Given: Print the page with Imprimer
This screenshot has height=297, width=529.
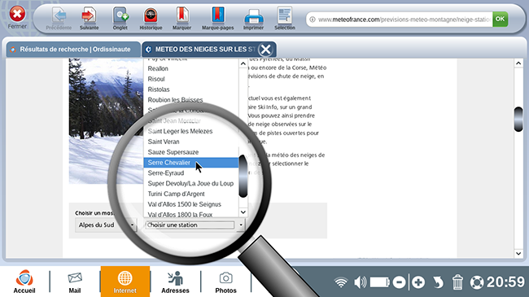Looking at the screenshot, I should (253, 19).
